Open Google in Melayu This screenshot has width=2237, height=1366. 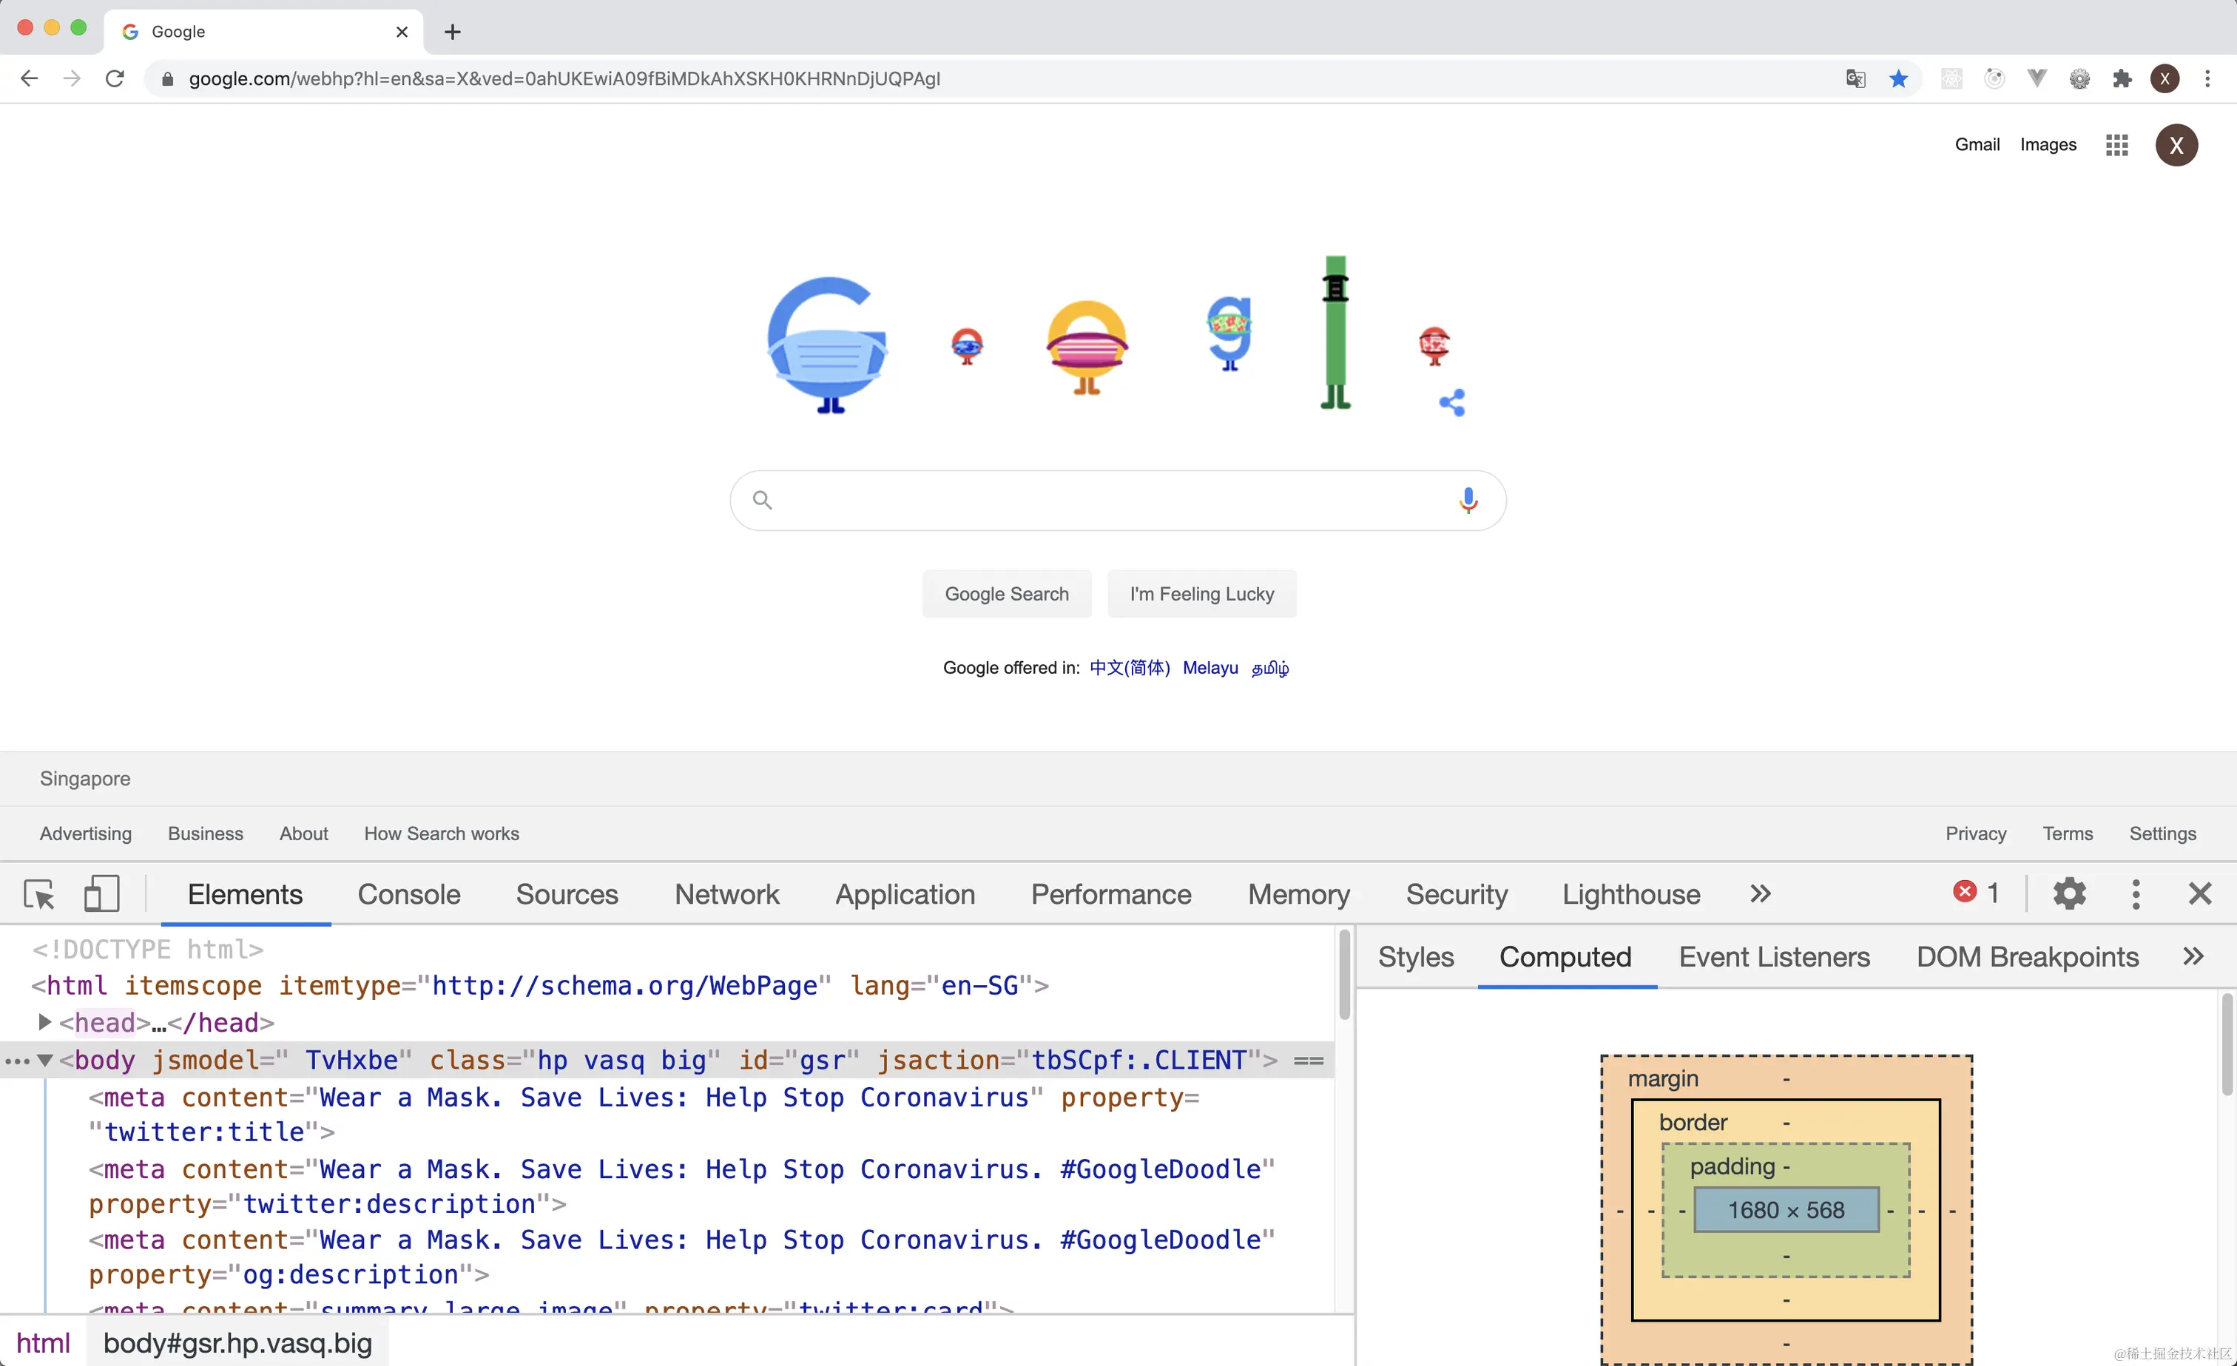click(x=1209, y=667)
